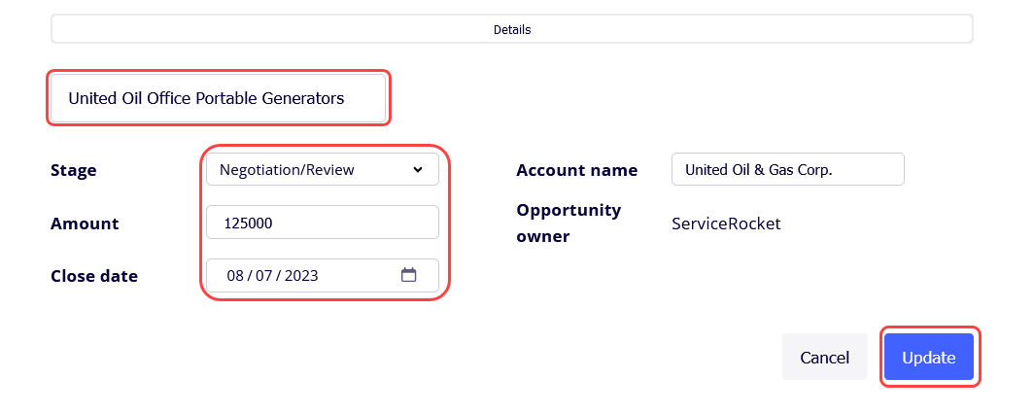1034x413 pixels.
Task: Click the Cancel button
Action: point(824,357)
